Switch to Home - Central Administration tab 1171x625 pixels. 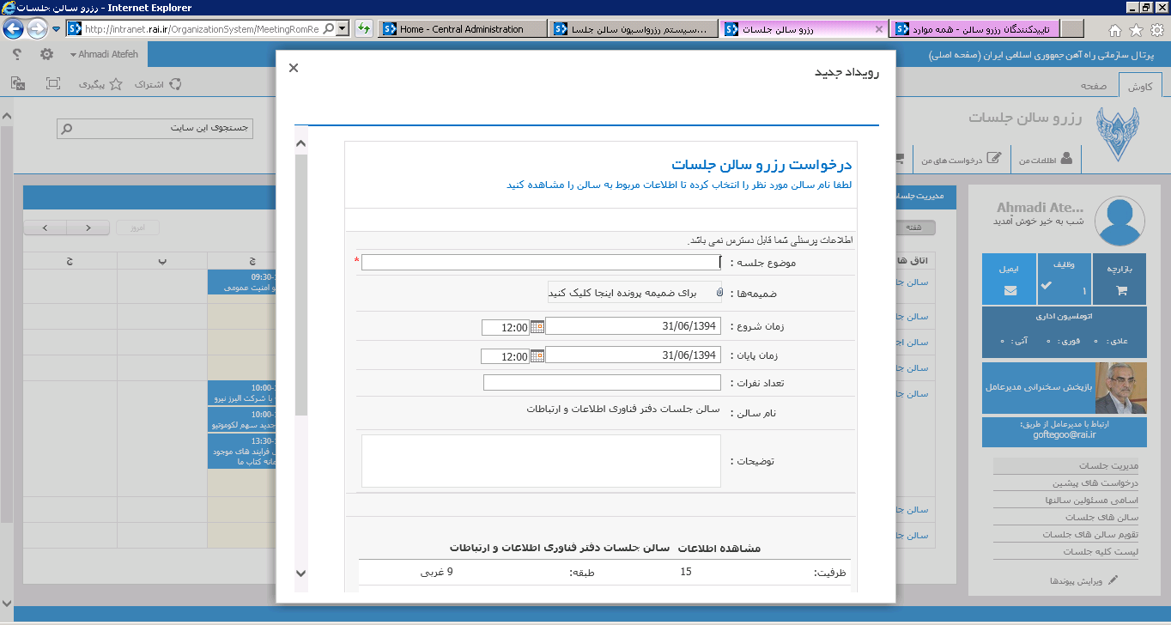point(462,29)
